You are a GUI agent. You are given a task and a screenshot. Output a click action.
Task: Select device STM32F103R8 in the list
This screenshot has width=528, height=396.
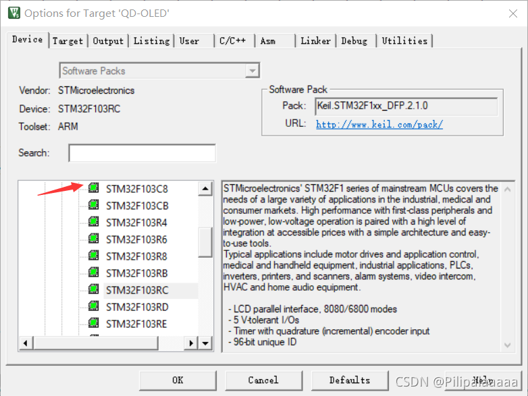click(136, 256)
